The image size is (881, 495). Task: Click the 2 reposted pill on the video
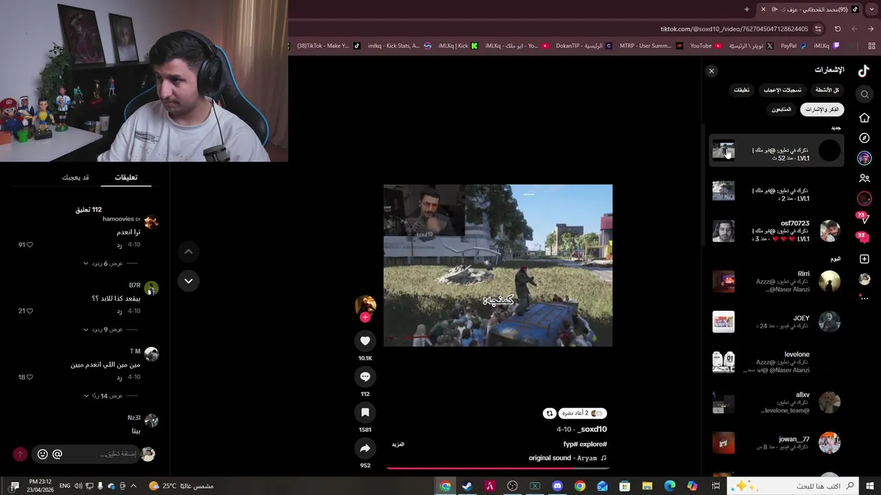tap(582, 413)
